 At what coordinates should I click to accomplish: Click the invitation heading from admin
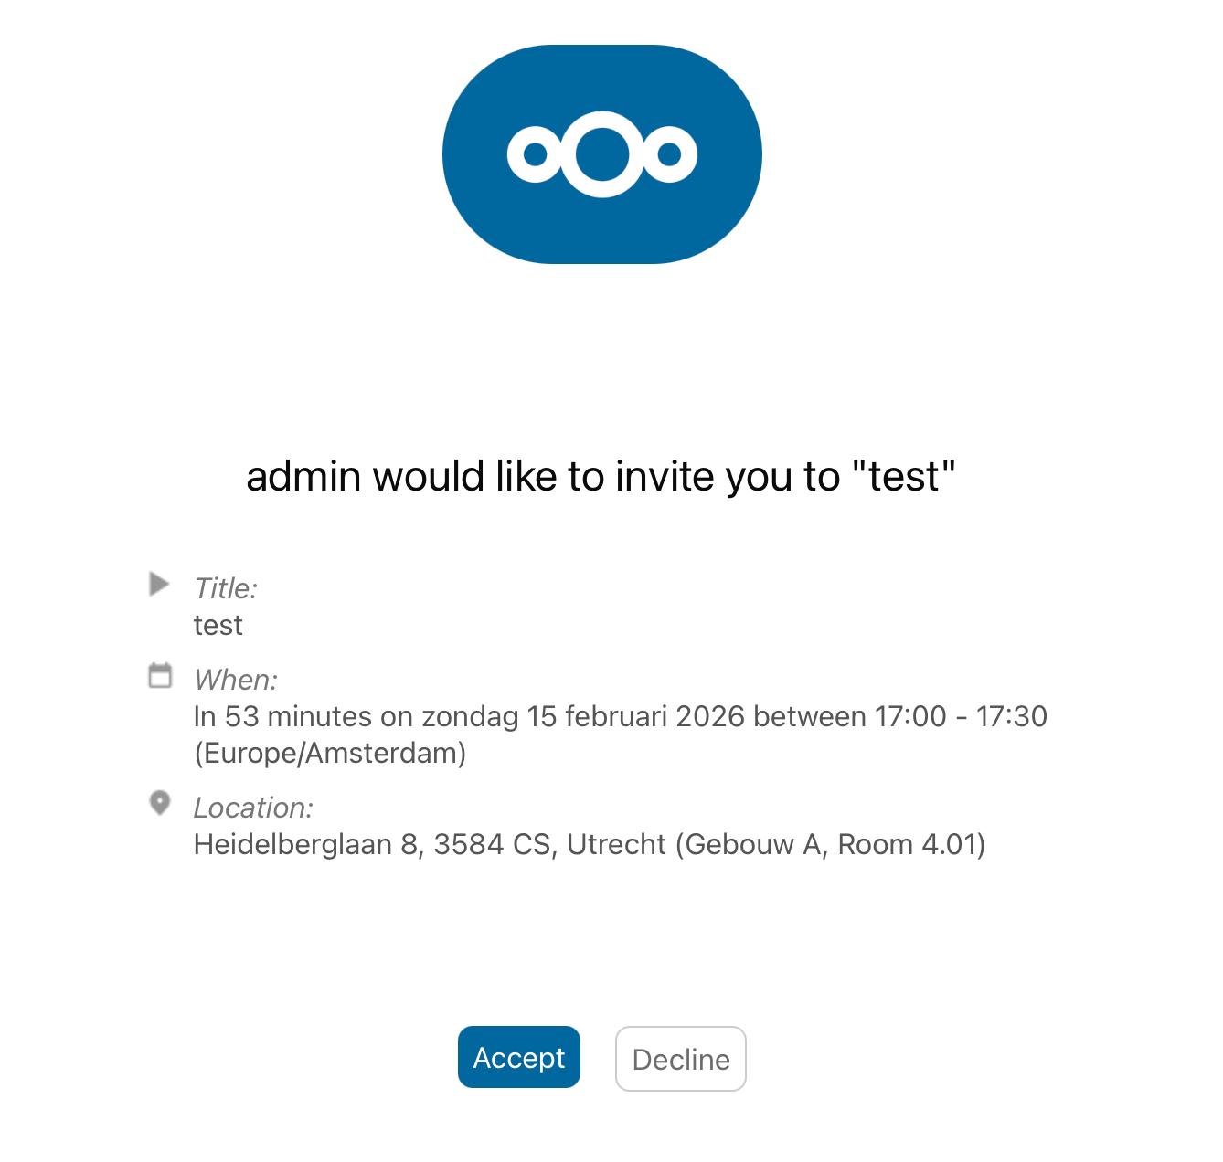point(601,476)
